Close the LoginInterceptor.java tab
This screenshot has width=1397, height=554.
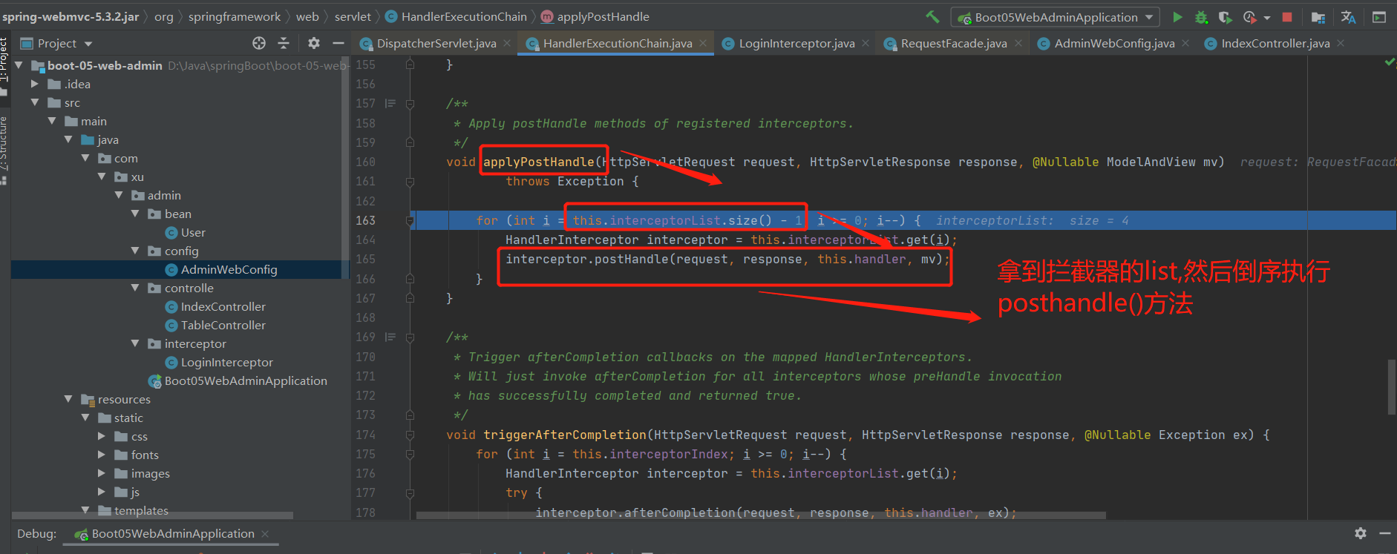pyautogui.click(x=866, y=44)
